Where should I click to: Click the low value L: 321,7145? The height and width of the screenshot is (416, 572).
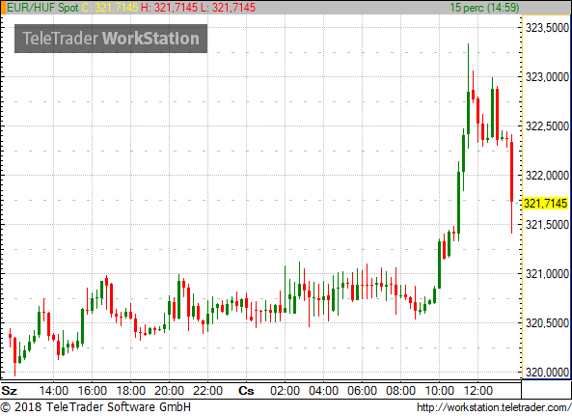point(228,8)
